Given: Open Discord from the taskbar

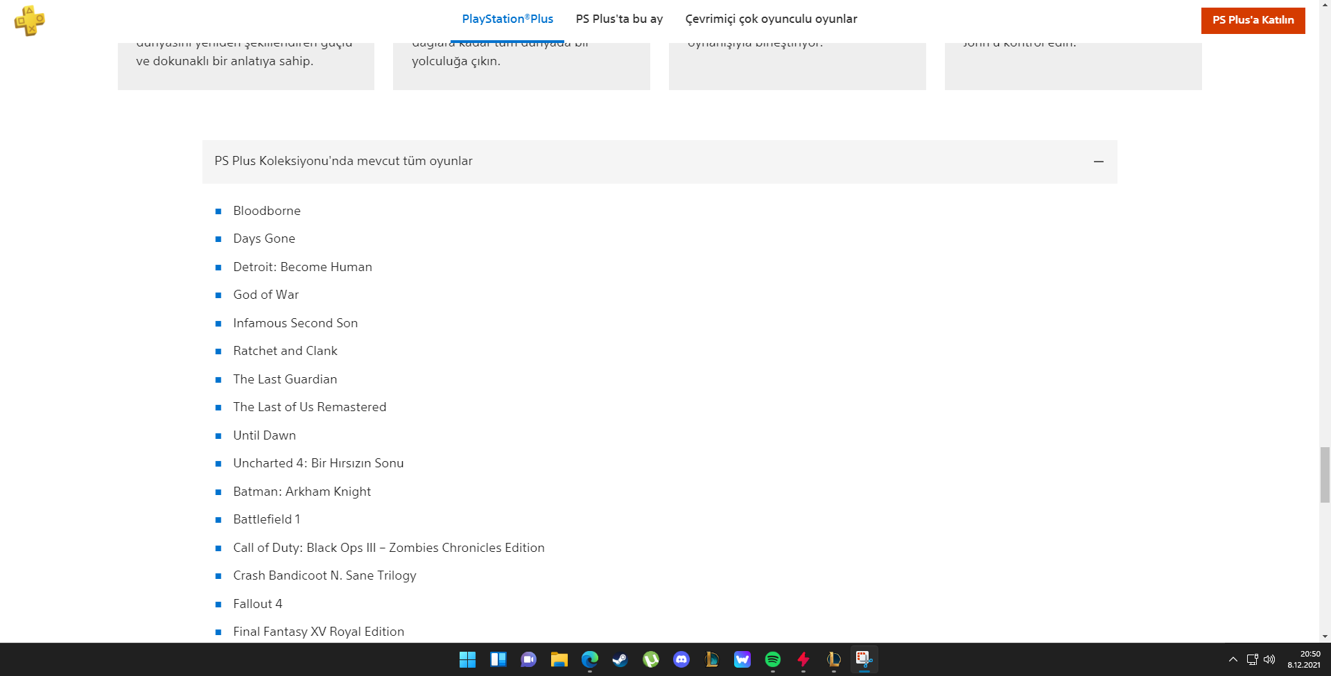Looking at the screenshot, I should (x=681, y=659).
